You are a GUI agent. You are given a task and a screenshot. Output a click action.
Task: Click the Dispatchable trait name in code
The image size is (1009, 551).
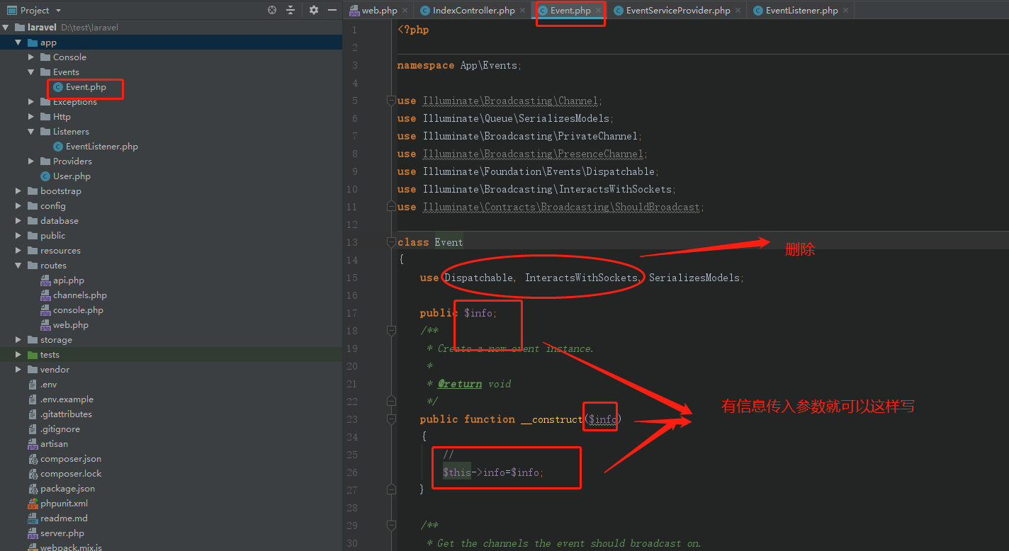[478, 278]
